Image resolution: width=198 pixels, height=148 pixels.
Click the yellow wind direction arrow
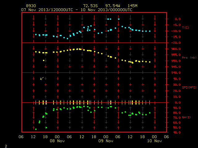tap(42, 78)
